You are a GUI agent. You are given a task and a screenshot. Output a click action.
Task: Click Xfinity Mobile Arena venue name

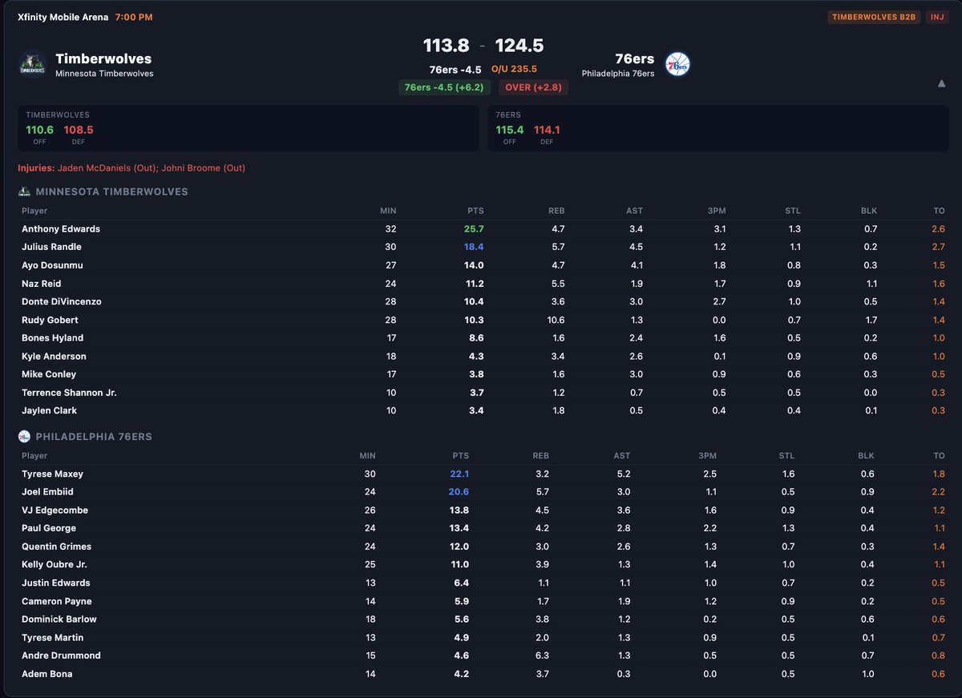pos(63,17)
